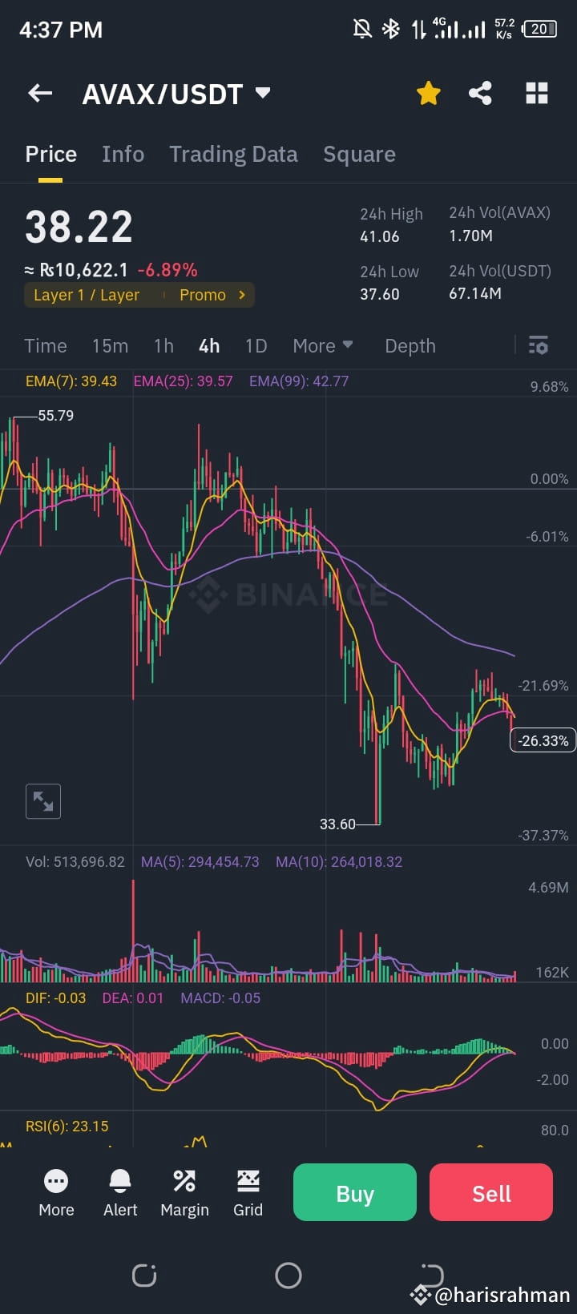Select the EMA(7) indicator label

click(71, 381)
